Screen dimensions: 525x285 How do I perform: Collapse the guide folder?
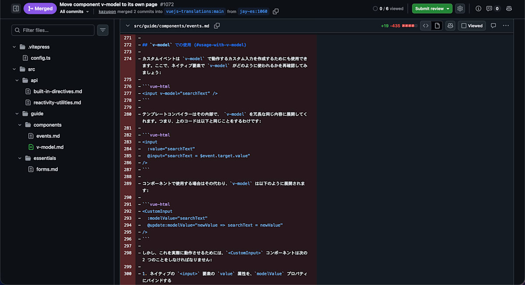coord(17,114)
